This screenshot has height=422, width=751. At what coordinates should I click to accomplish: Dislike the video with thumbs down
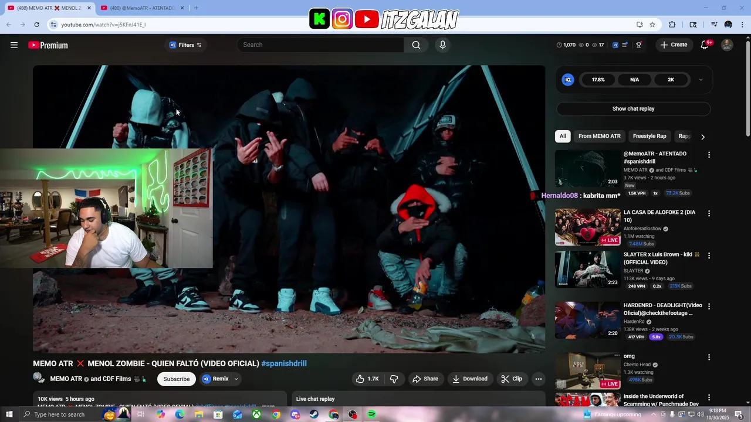coord(394,379)
